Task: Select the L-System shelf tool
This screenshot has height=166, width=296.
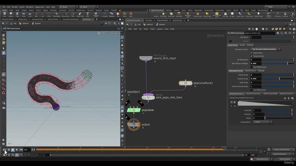Action: 105,14
